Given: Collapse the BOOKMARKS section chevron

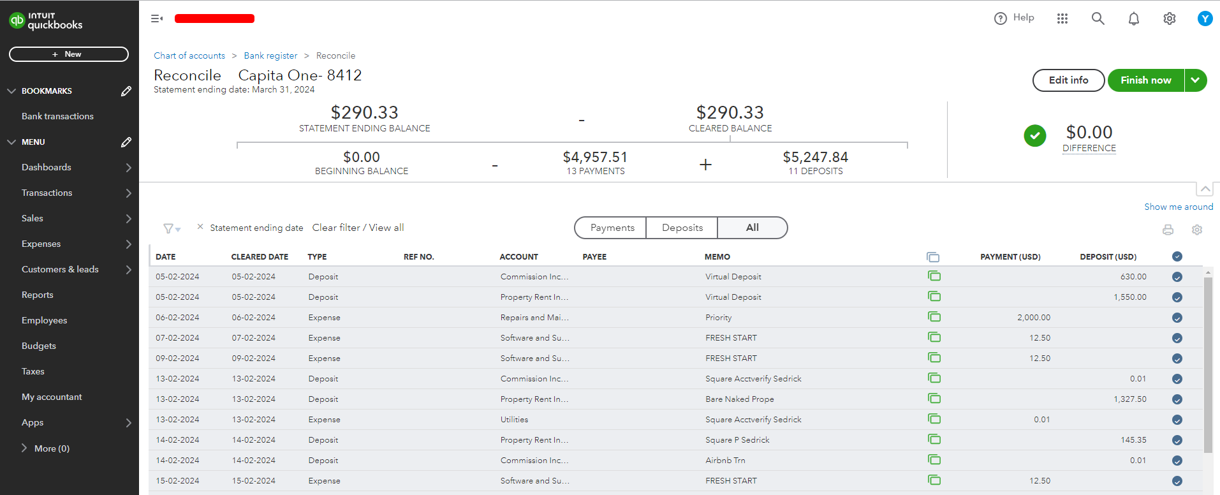Looking at the screenshot, I should [x=11, y=91].
